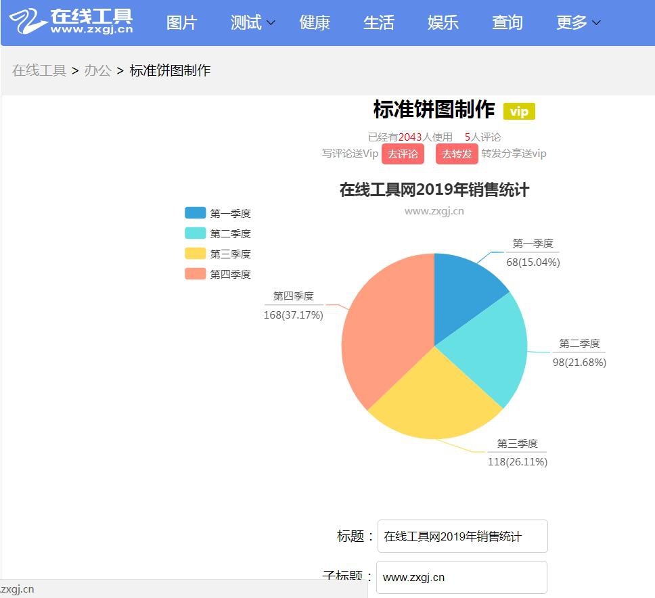
Task: Click the 去转发 button
Action: pyautogui.click(x=457, y=154)
